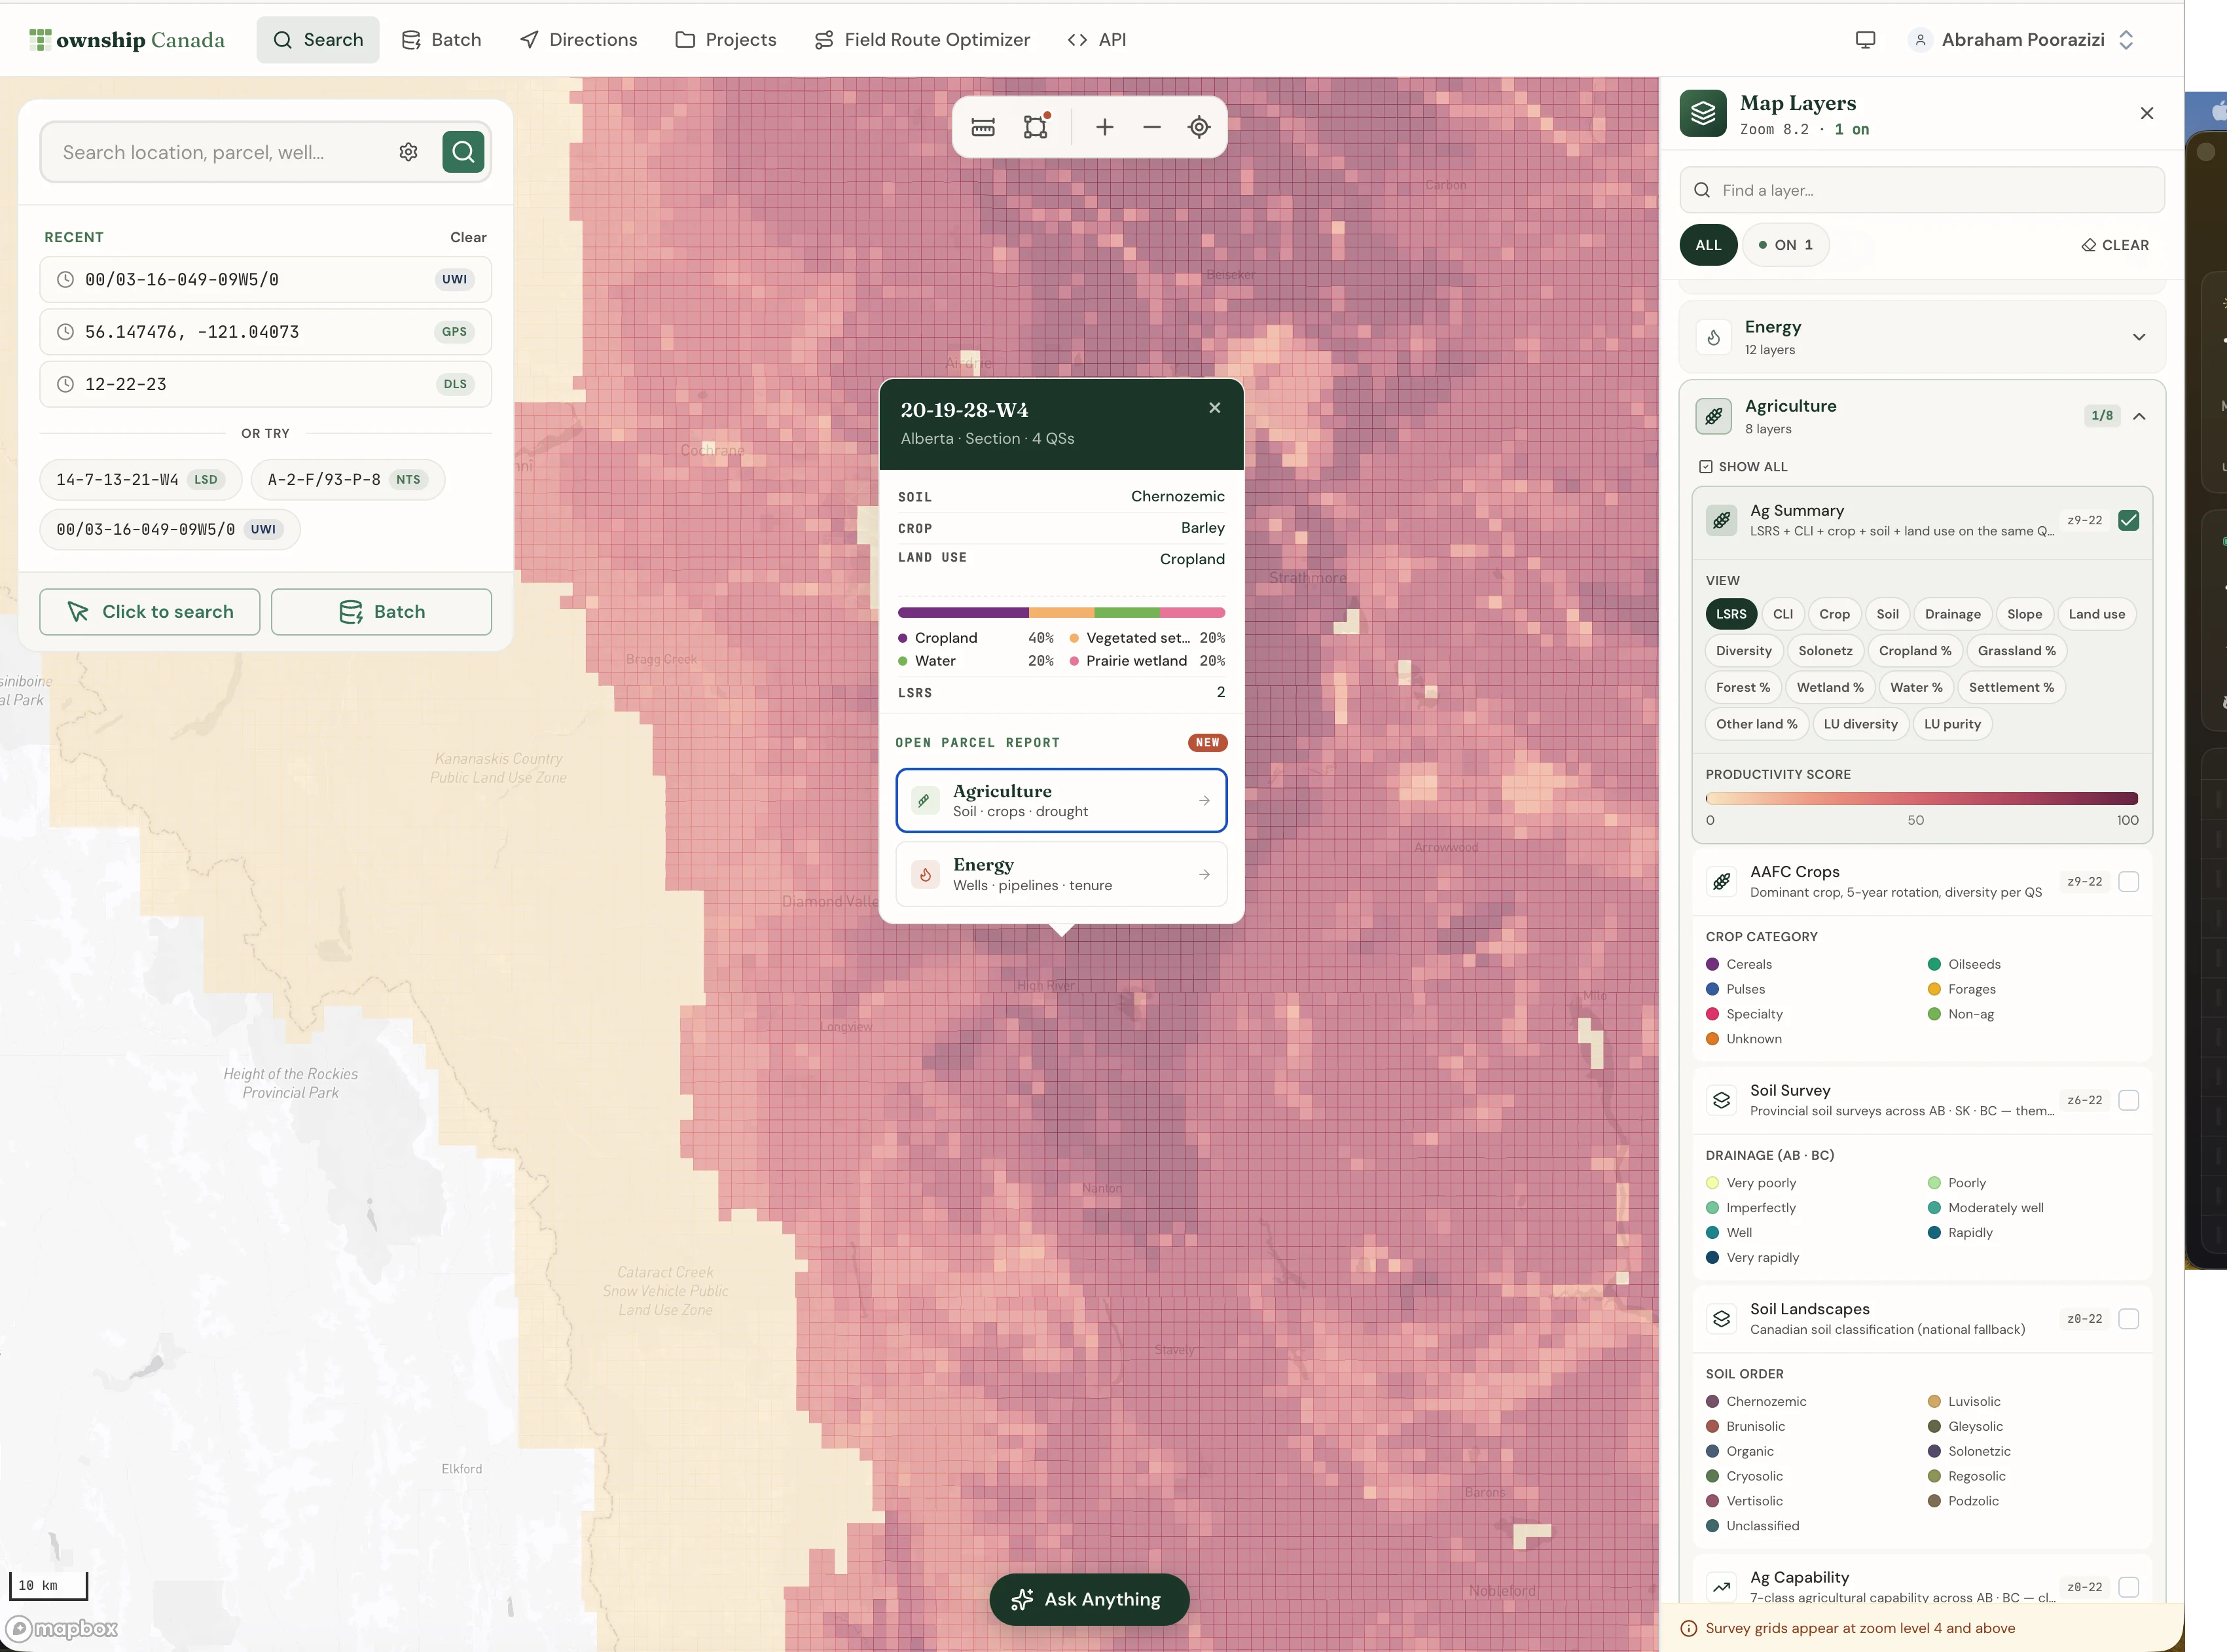Viewport: 2227px width, 1652px height.
Task: Click the Soil Landscapes layer icon
Action: [1721, 1319]
